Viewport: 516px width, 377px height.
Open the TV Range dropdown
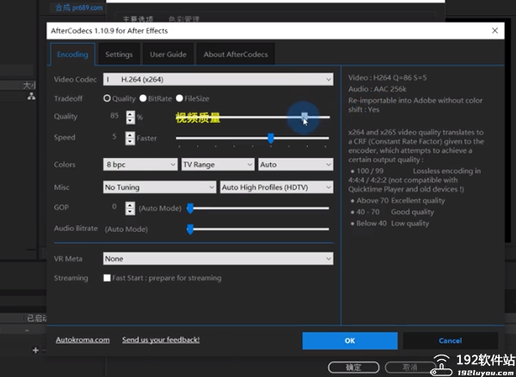(218, 164)
